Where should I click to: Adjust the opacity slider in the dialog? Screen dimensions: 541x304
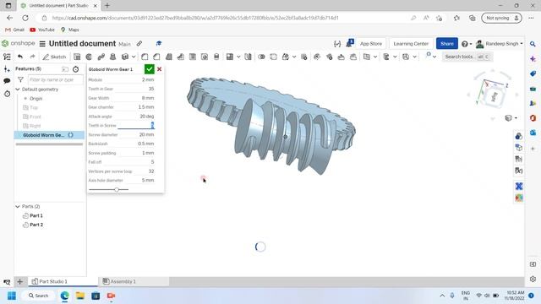point(117,189)
